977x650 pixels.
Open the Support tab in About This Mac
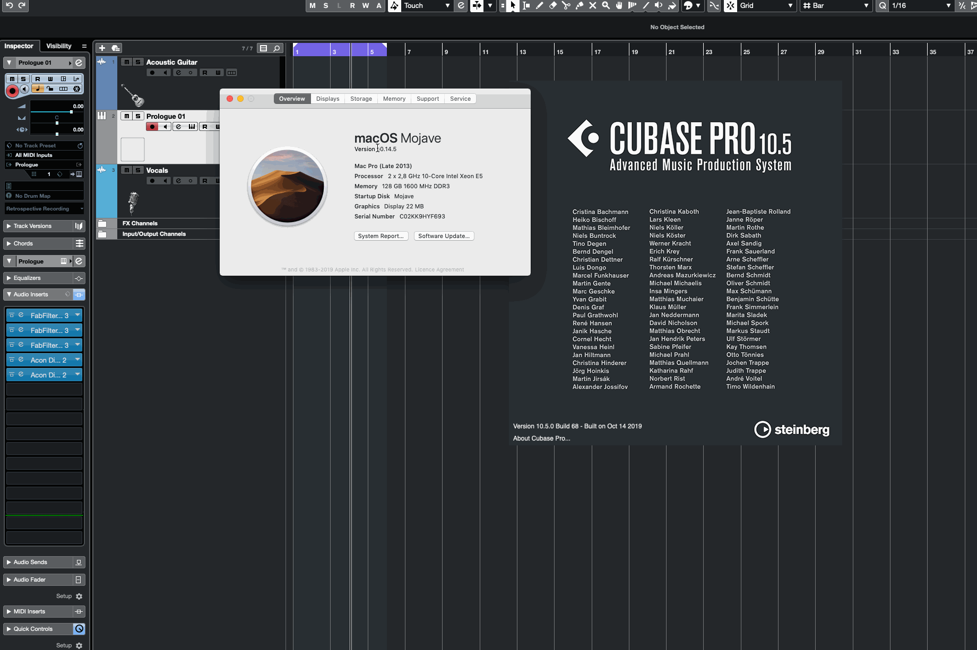pos(428,99)
